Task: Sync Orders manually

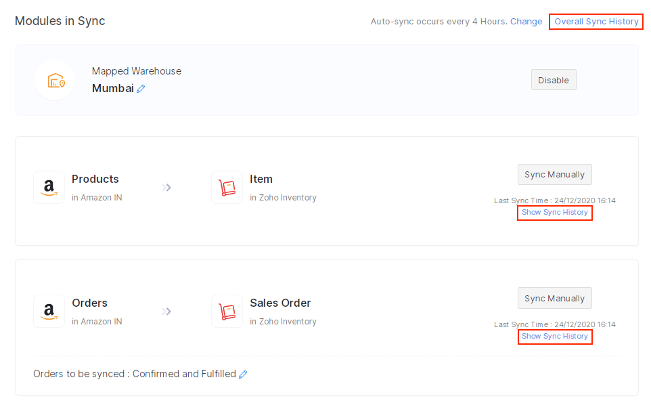Action: click(554, 298)
